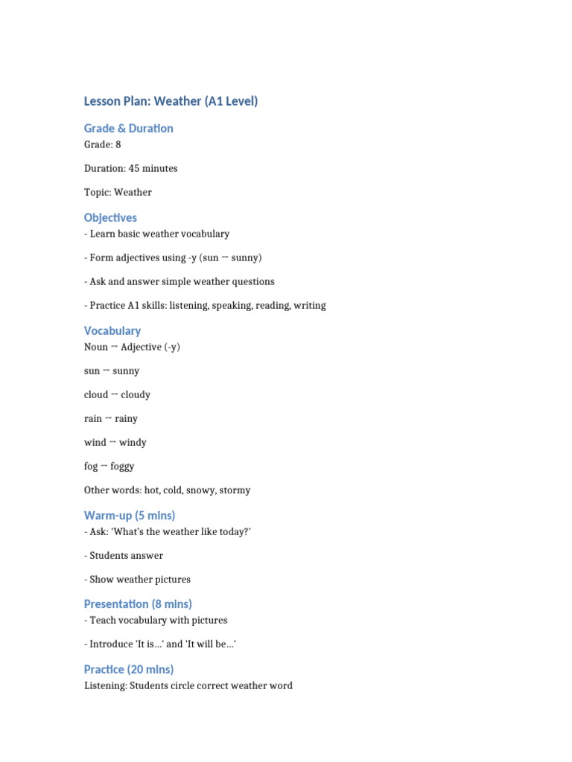Click the Other words: hot, cold, snowy, stormy line
The image size is (572, 762).
tap(168, 490)
